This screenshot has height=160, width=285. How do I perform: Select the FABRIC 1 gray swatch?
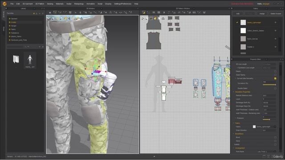tap(243, 47)
